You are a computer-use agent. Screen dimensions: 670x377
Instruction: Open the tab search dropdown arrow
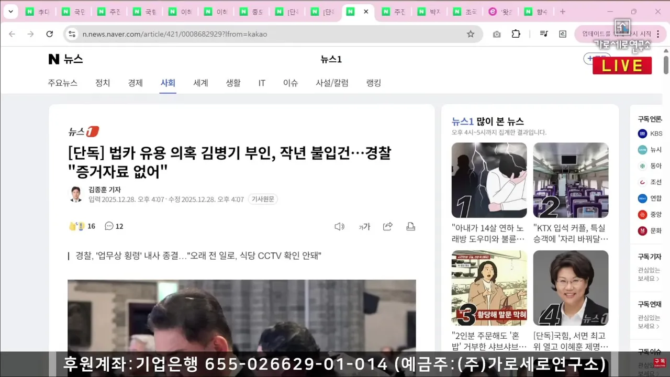click(x=10, y=12)
